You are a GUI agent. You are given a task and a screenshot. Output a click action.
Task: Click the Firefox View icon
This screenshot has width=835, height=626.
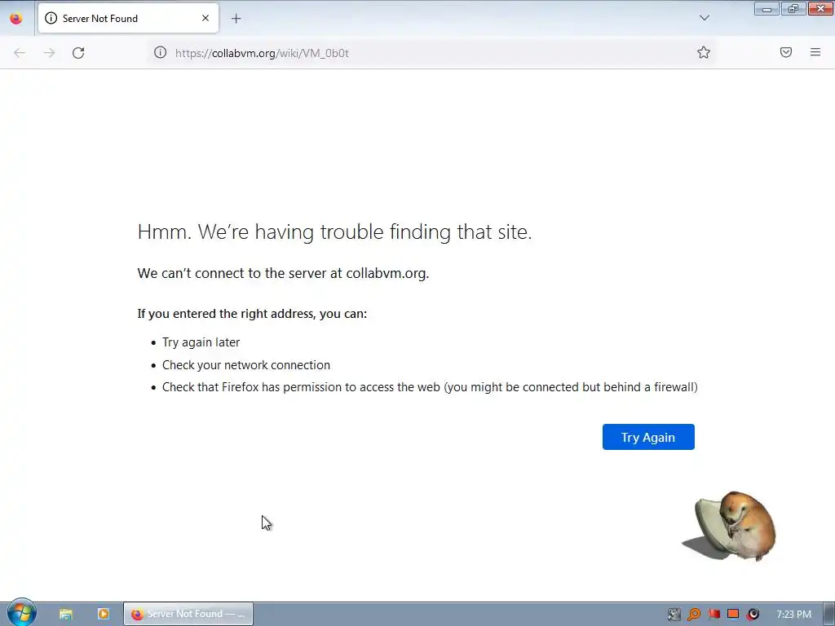pyautogui.click(x=16, y=19)
